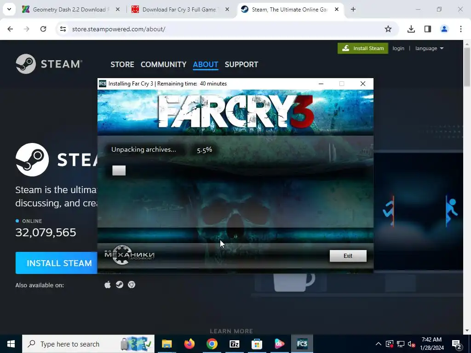Open File Explorer from the taskbar
The image size is (471, 353).
(x=167, y=344)
